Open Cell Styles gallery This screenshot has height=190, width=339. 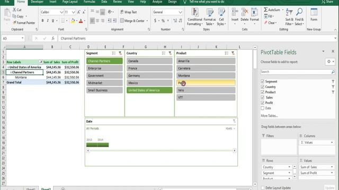click(221, 17)
